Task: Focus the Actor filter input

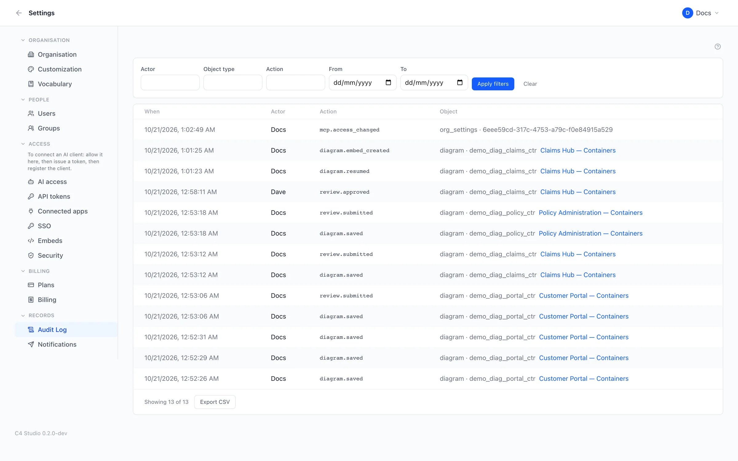Action: (170, 82)
